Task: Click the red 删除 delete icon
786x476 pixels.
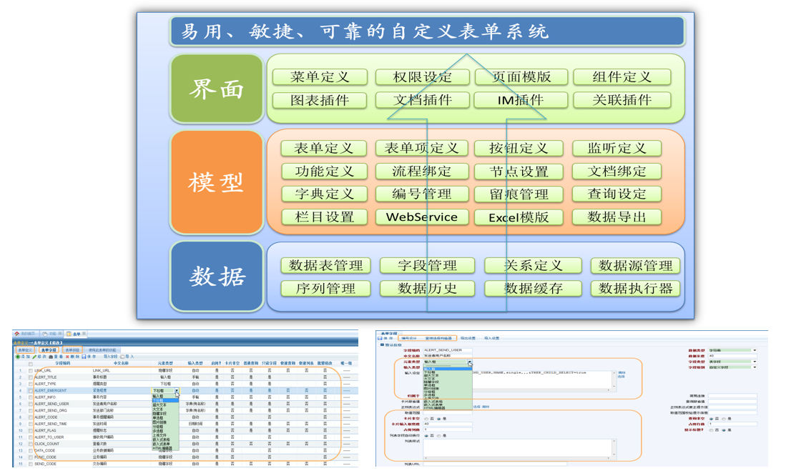Action: click(x=67, y=357)
